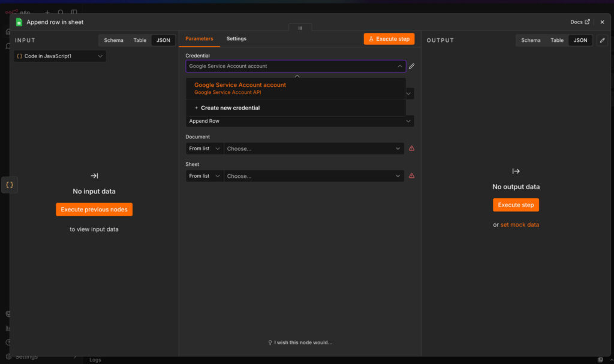Switch output view to JSON
The height and width of the screenshot is (364, 614).
(x=580, y=40)
